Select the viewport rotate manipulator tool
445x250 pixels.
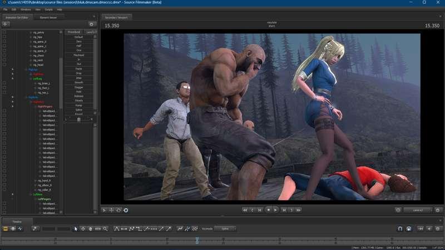118,210
